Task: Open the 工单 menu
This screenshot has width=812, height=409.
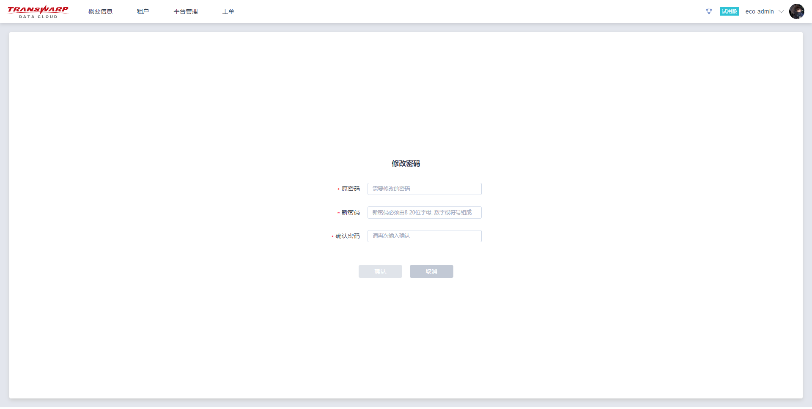Action: coord(228,11)
